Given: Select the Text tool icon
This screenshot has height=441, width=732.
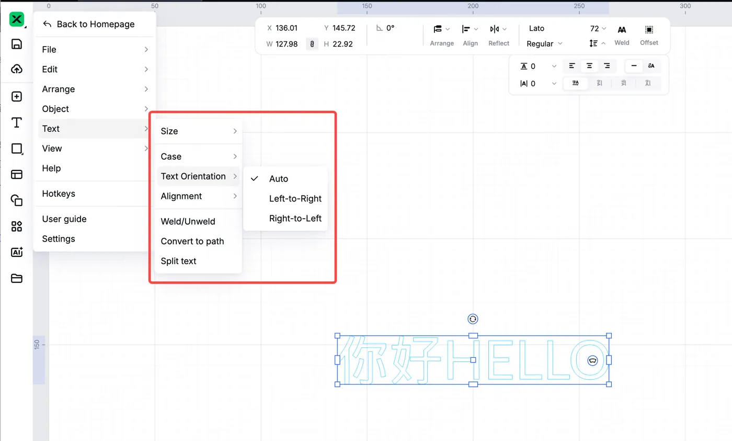Looking at the screenshot, I should click(17, 123).
